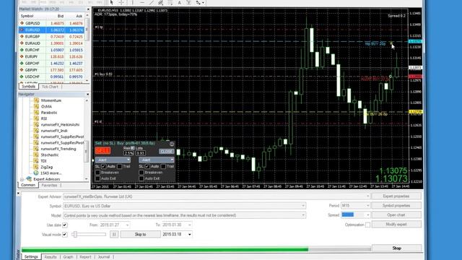Select the cursor arrow tool in toolbar
This screenshot has width=462, height=260.
pos(111,2)
